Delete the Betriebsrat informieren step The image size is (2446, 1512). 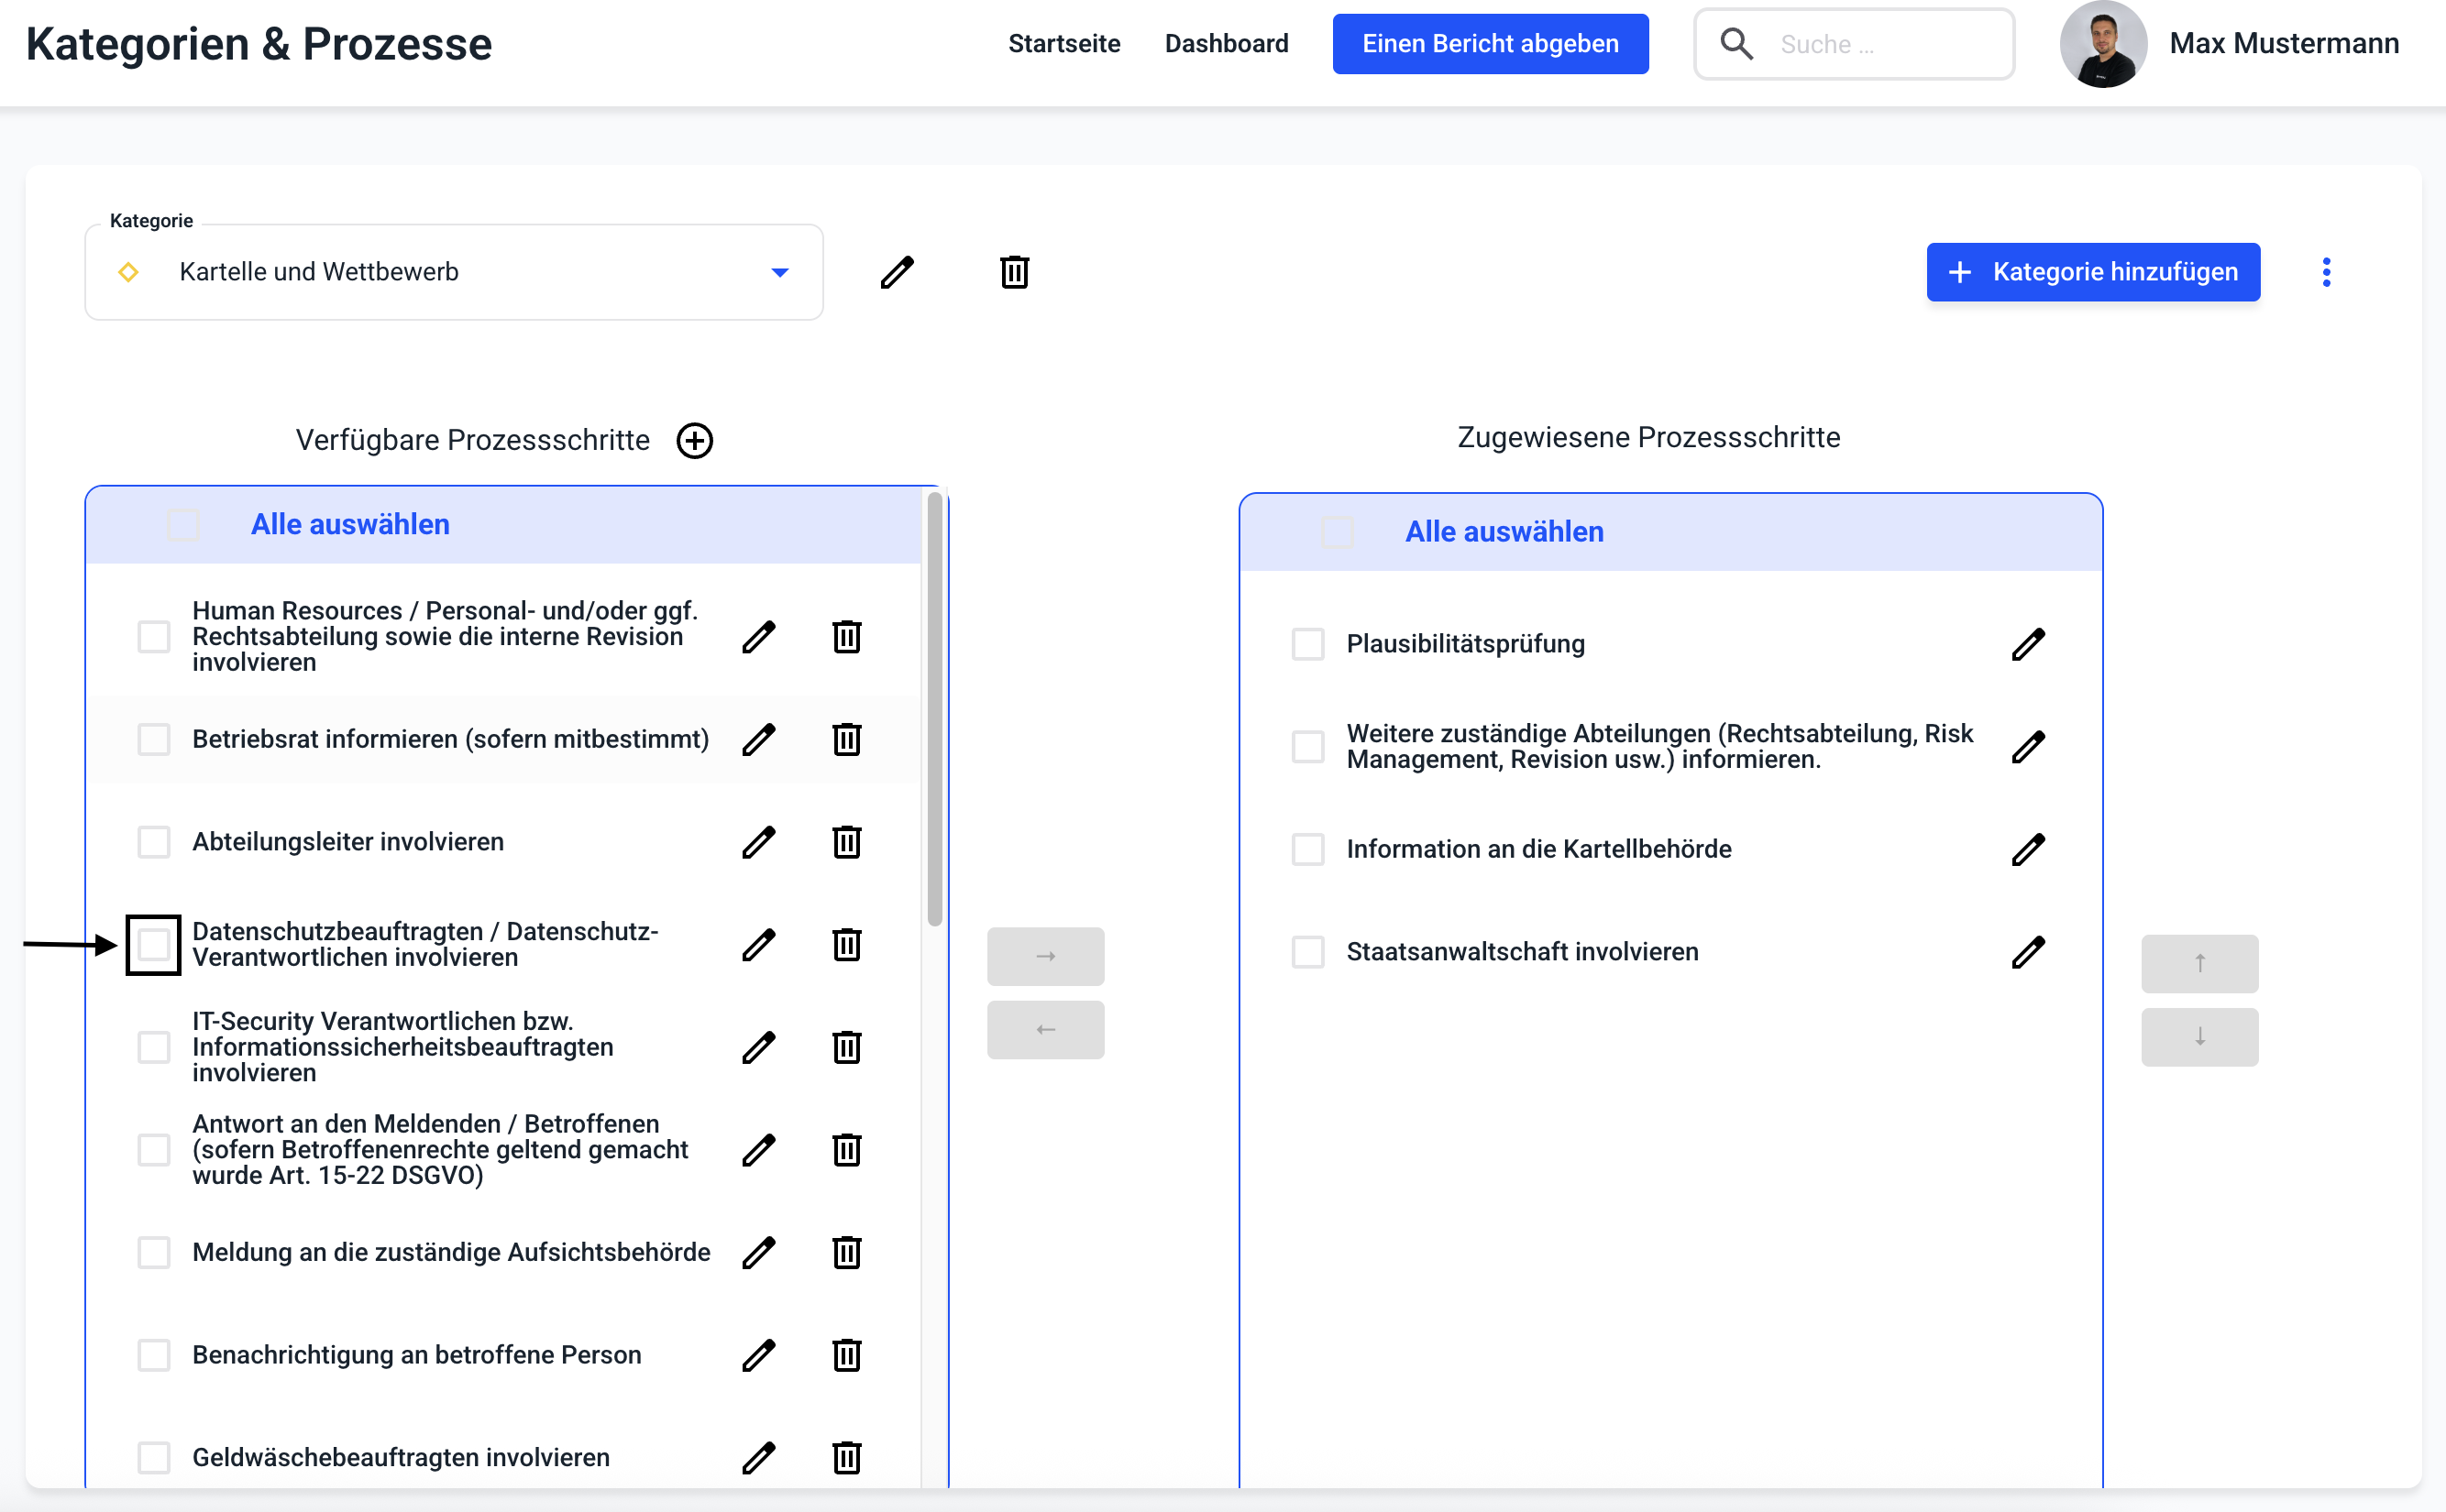click(x=846, y=739)
